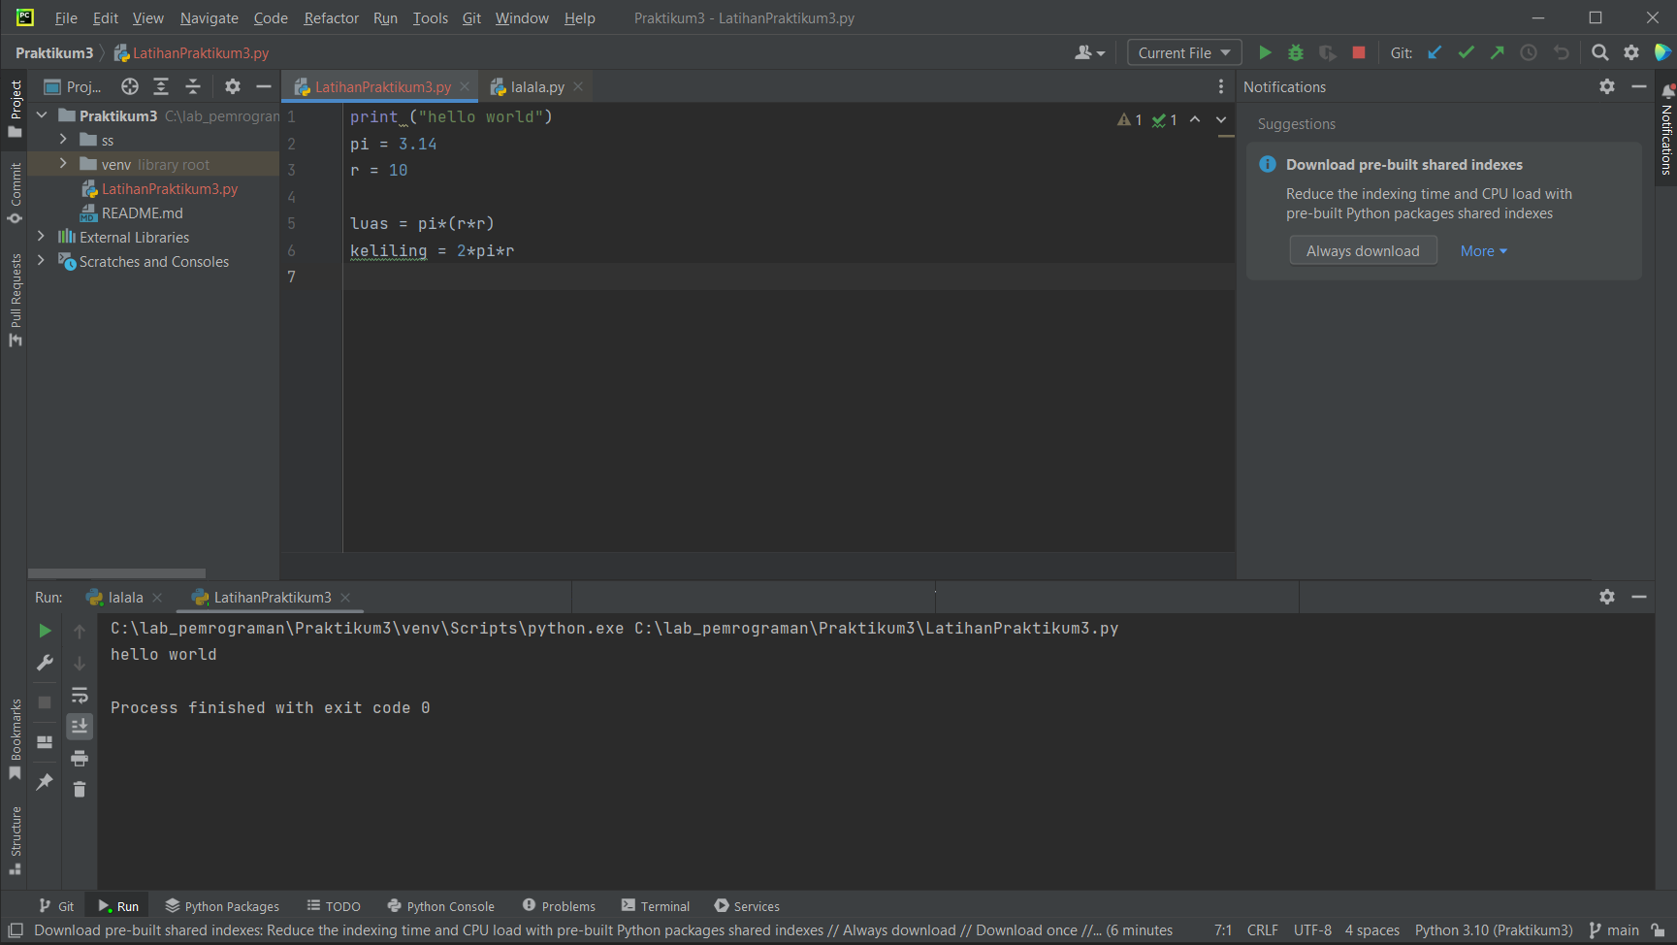This screenshot has width=1677, height=945.
Task: Open Run panel wrench settings
Action: (x=45, y=663)
